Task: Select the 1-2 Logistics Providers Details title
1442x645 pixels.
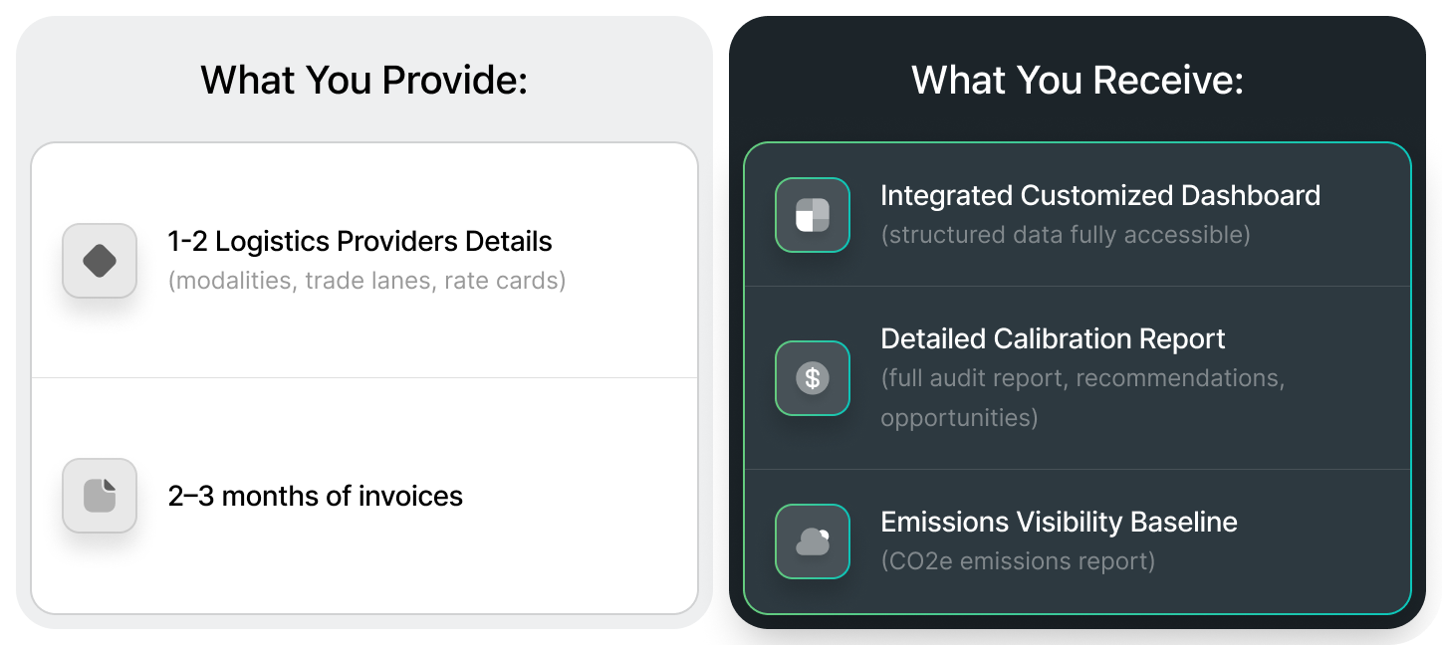Action: click(x=360, y=241)
